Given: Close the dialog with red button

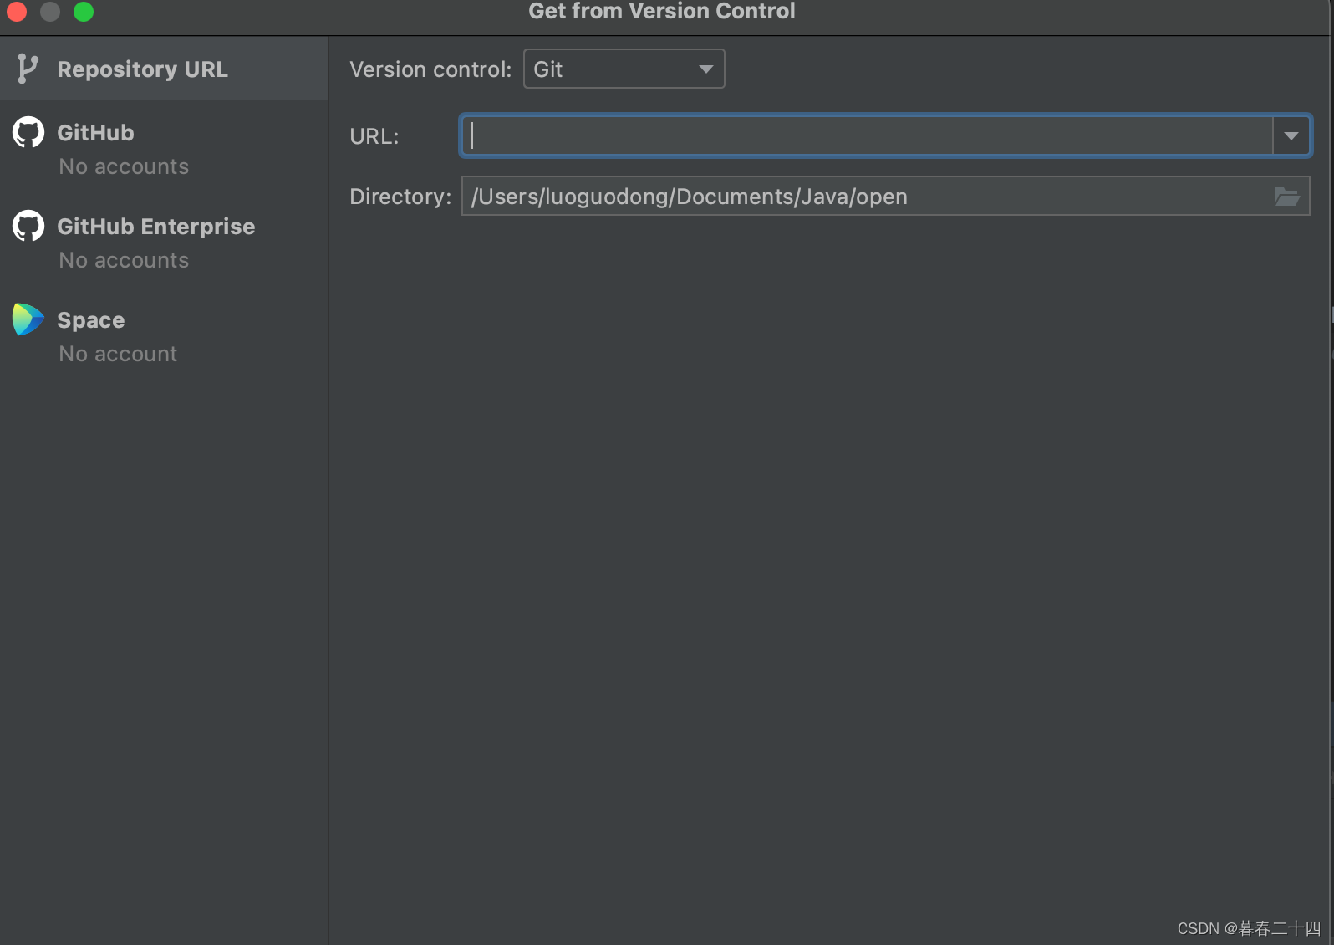Looking at the screenshot, I should [x=17, y=11].
